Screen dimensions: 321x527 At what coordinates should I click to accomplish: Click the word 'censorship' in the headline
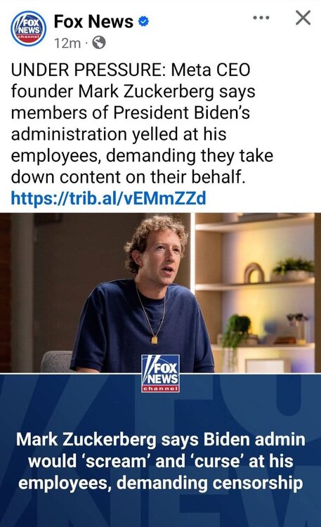pyautogui.click(x=258, y=483)
